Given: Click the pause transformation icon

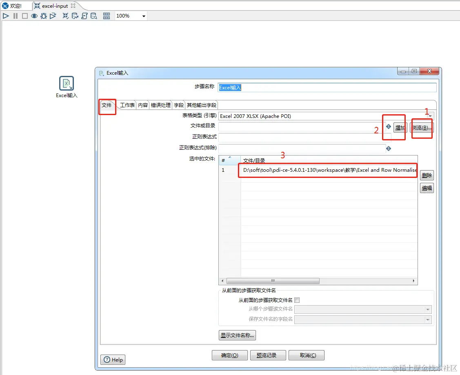Looking at the screenshot, I should (x=15, y=16).
